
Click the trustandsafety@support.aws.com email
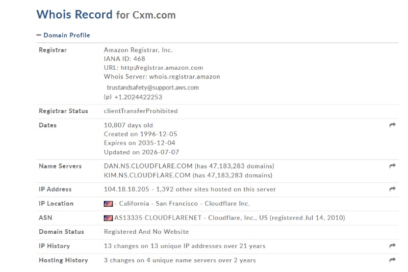click(x=152, y=88)
